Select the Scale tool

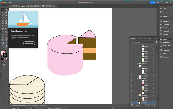6,26
